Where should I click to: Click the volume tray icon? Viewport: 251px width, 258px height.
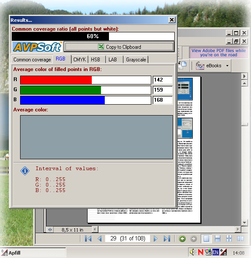(x=193, y=252)
